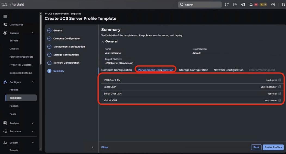Click the Back button
Image resolution: width=286 pixels, height=154 pixels.
point(256,147)
